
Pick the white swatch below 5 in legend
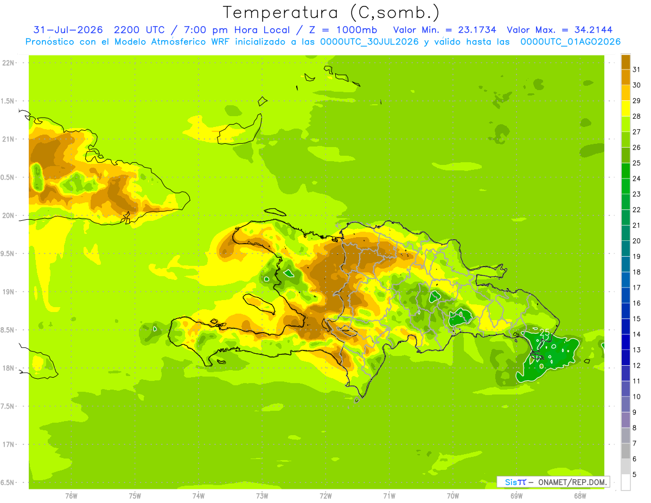point(626,482)
